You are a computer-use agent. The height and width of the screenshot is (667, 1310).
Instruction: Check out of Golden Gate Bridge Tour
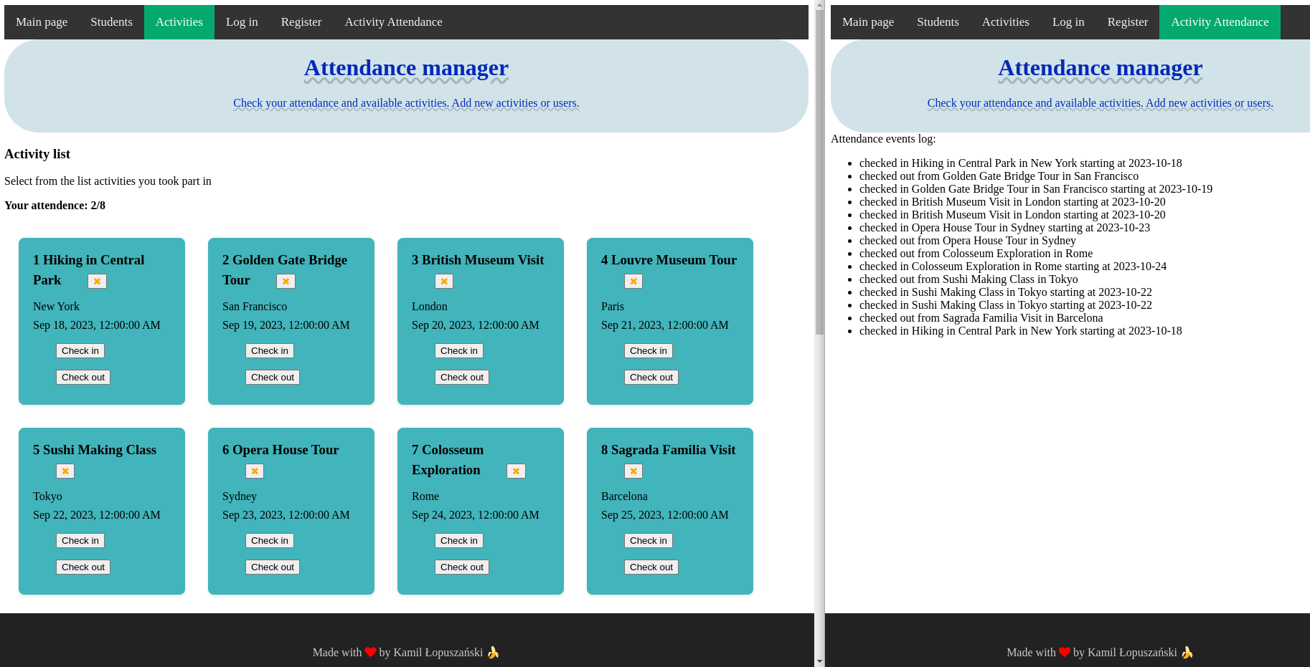273,378
